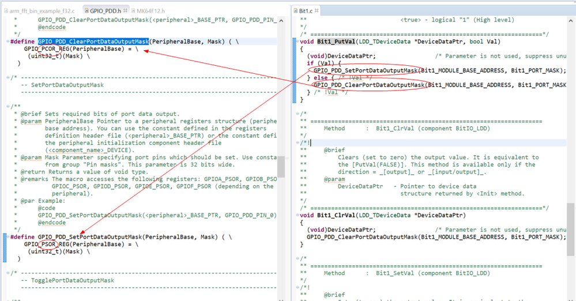Click the Bit1.c vertical scrollbar thumb
This screenshot has height=301, width=576.
570,229
